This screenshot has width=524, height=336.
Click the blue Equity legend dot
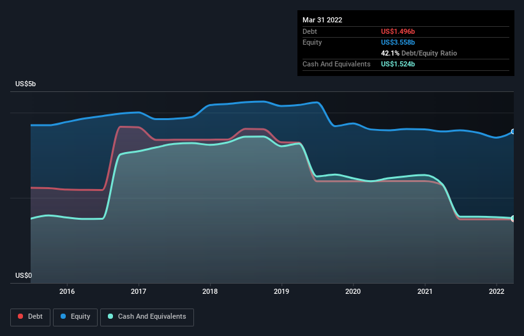(x=63, y=316)
